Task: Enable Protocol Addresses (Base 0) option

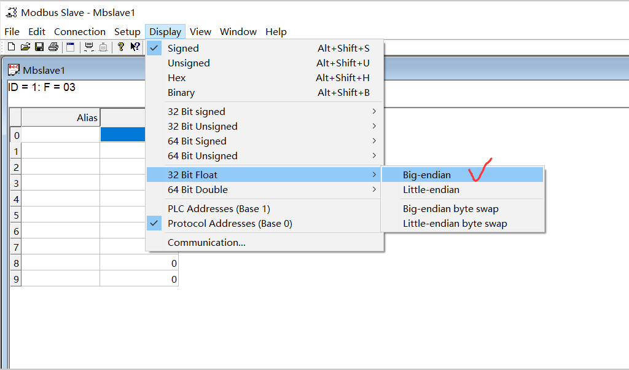Action: pyautogui.click(x=230, y=224)
